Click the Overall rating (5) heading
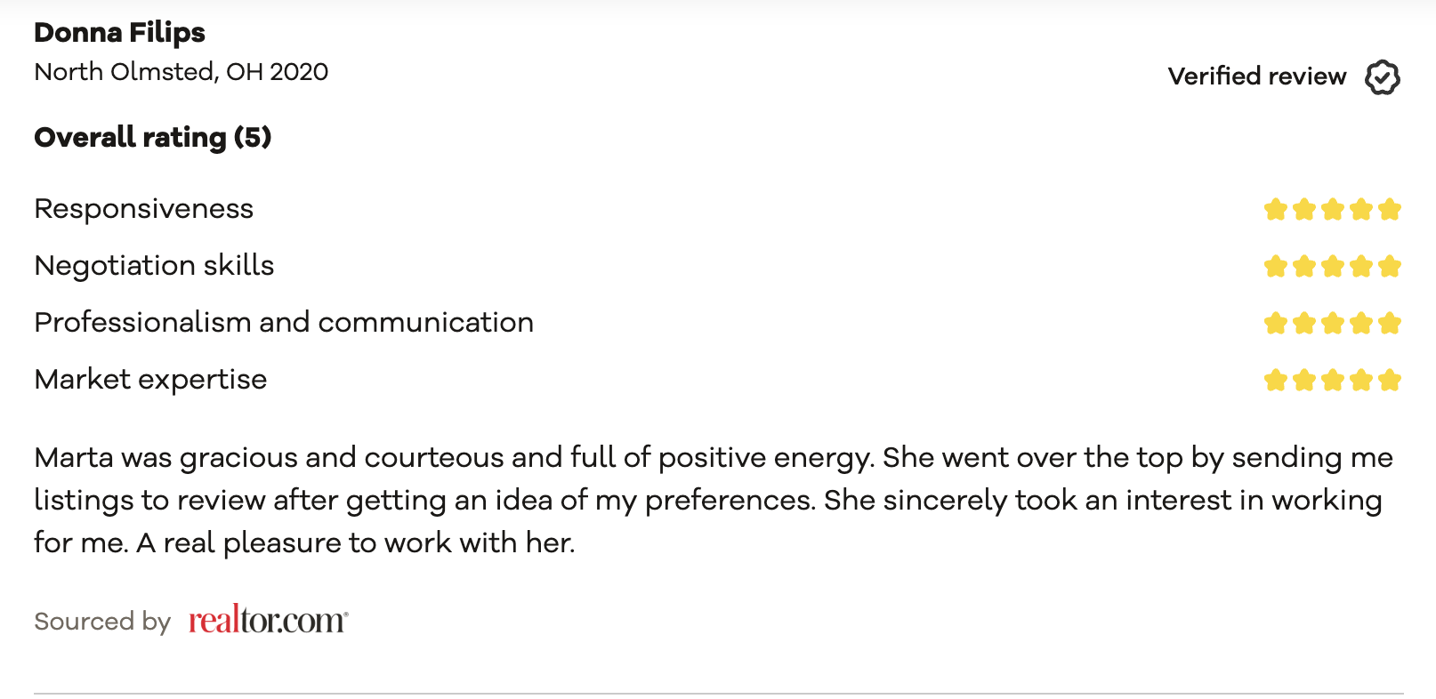Screen dimensions: 1436x699 tap(153, 138)
